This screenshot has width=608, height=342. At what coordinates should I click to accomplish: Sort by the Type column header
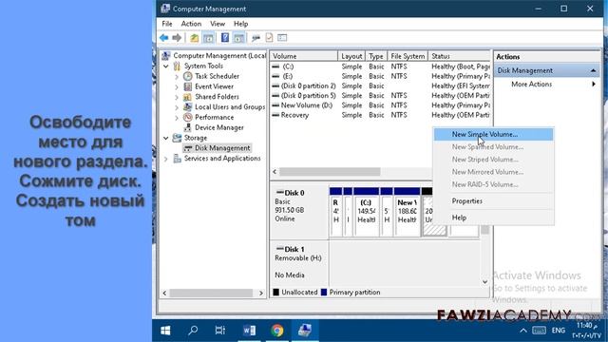click(x=376, y=56)
